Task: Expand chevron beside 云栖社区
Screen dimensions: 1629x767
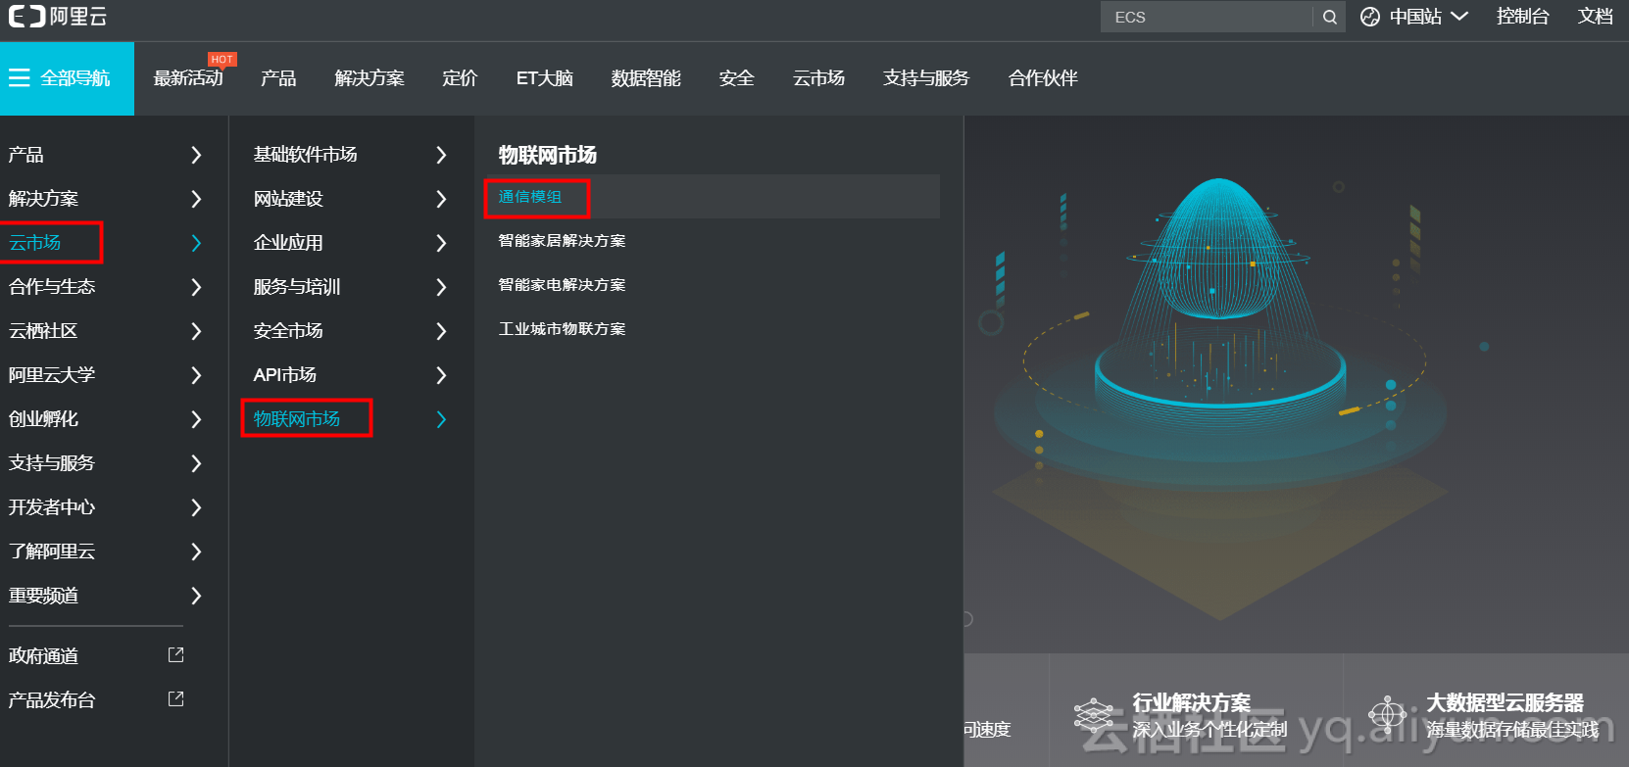Action: (196, 331)
